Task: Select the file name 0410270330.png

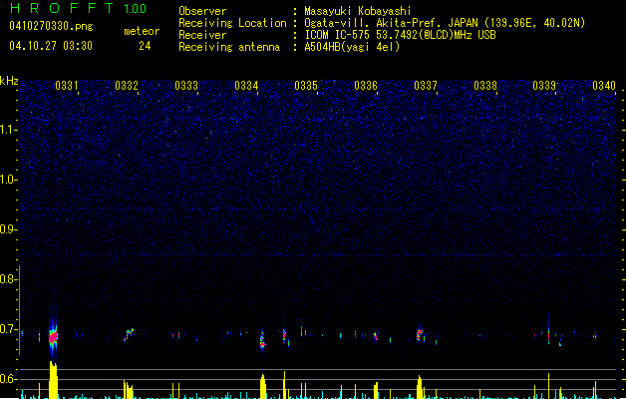Action: coord(51,26)
